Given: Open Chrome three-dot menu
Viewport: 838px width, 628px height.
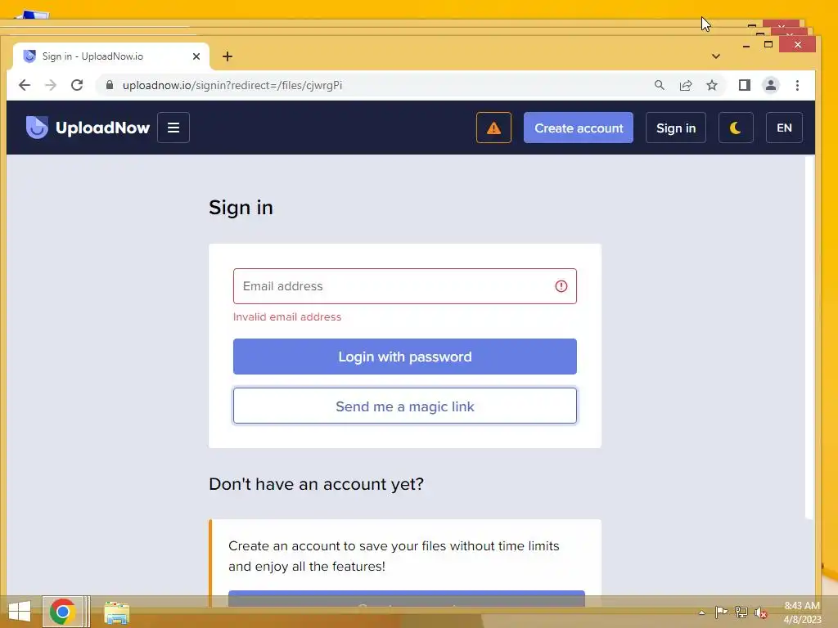Looking at the screenshot, I should click(x=797, y=85).
